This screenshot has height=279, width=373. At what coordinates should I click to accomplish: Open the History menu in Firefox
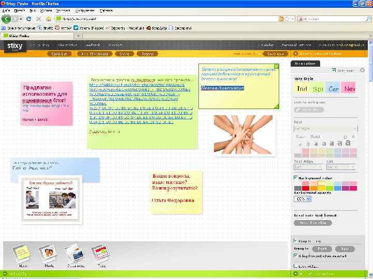46,10
